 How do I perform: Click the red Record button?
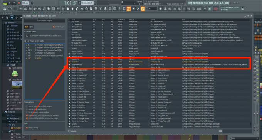click(x=19, y=3)
